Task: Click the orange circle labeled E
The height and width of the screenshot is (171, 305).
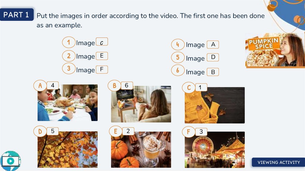Action: (116, 131)
